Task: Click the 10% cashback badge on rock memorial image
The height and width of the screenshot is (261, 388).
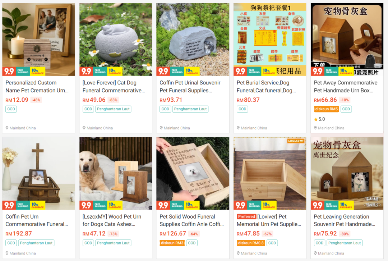Action: tap(192, 72)
